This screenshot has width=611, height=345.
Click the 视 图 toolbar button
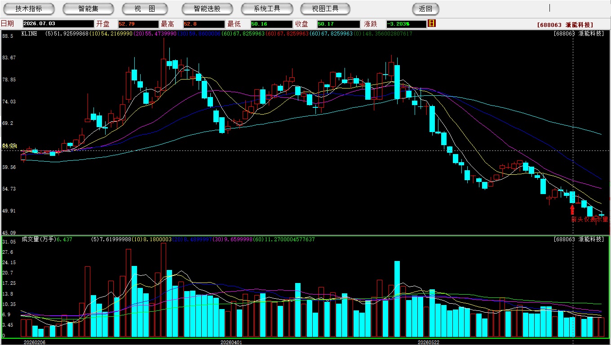click(x=145, y=9)
